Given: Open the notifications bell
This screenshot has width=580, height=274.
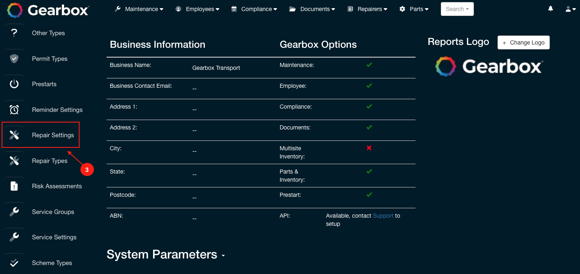Looking at the screenshot, I should pyautogui.click(x=551, y=9).
